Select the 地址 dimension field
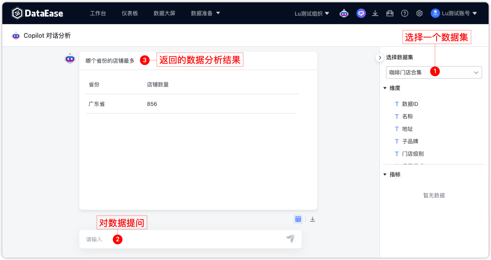This screenshot has width=491, height=260. (x=408, y=128)
